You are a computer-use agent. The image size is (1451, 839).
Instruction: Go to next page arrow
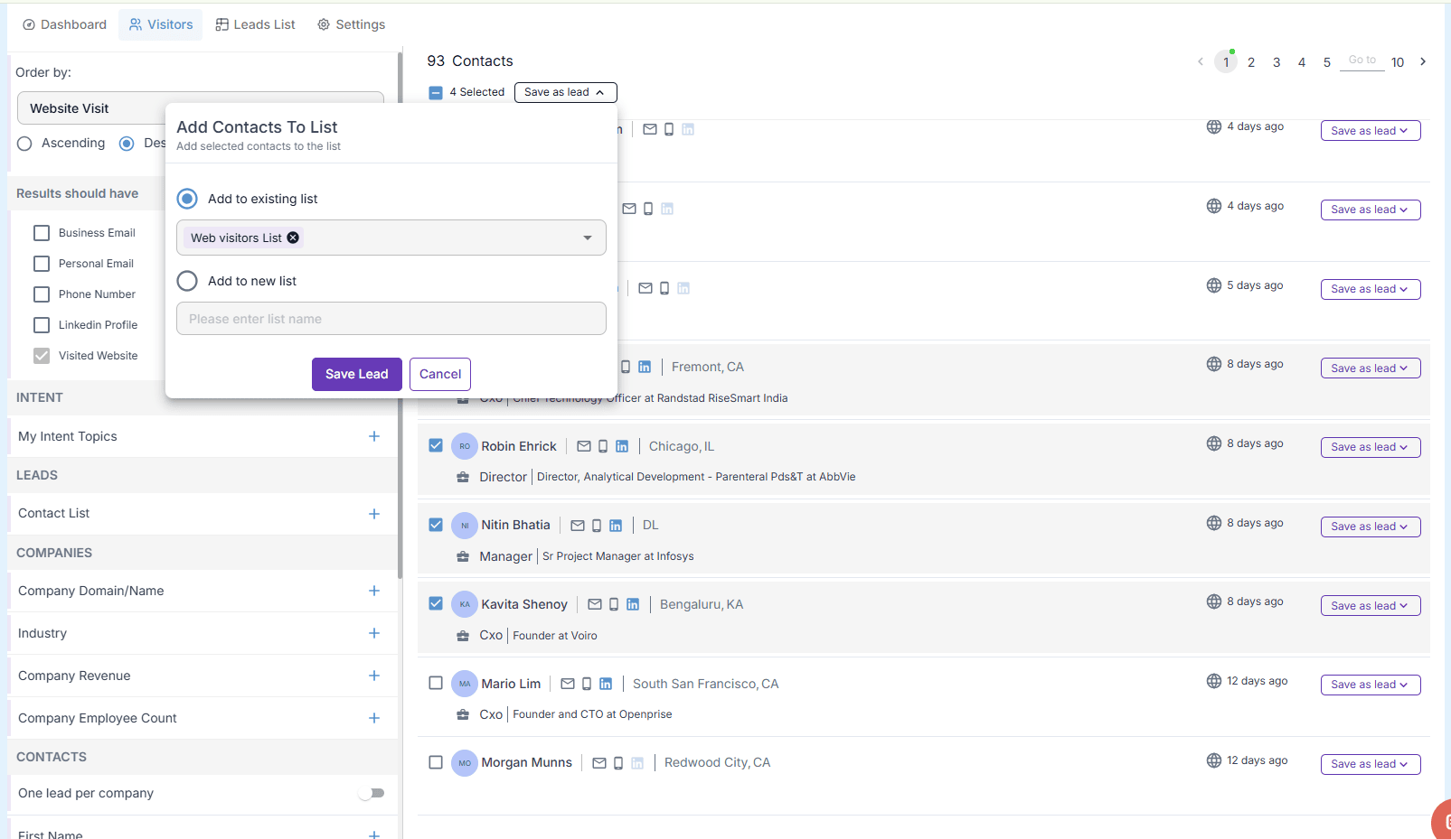coord(1423,61)
